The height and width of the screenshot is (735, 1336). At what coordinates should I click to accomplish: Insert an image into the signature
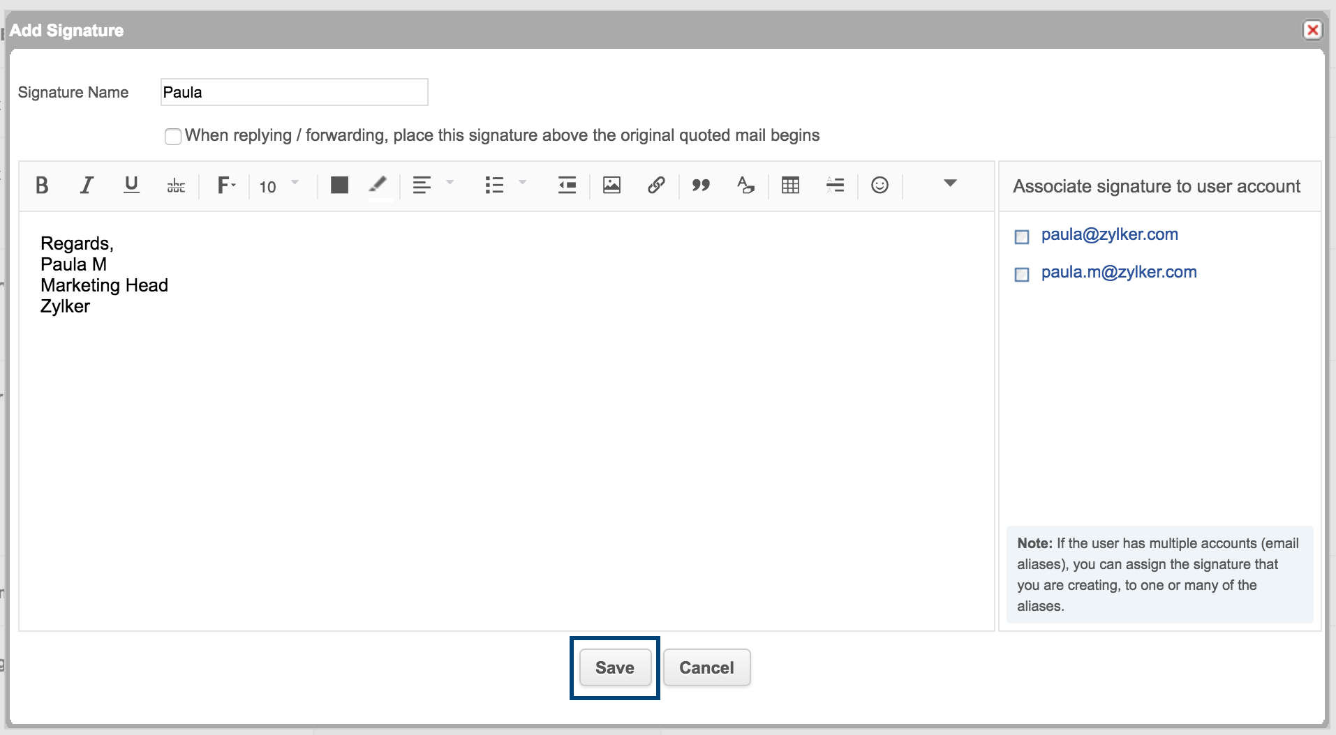pos(611,185)
